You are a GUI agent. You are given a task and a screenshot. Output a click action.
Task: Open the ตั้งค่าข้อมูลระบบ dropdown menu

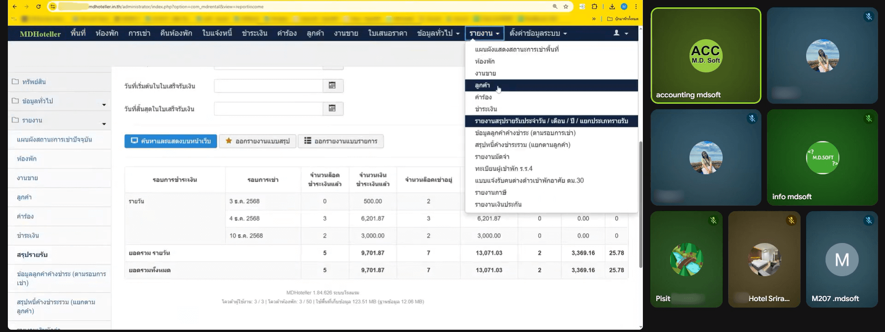[x=538, y=33]
